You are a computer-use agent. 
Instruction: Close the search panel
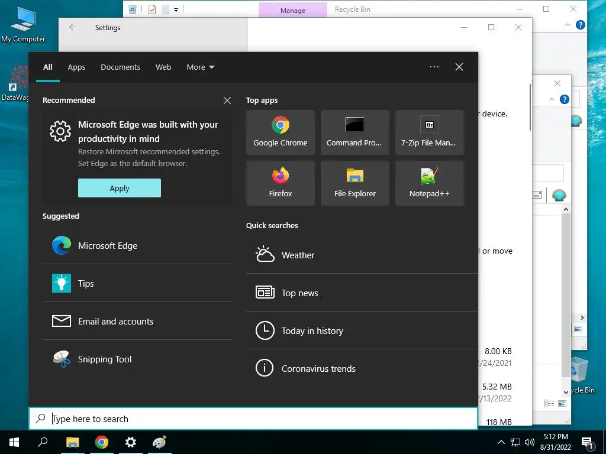tap(459, 67)
